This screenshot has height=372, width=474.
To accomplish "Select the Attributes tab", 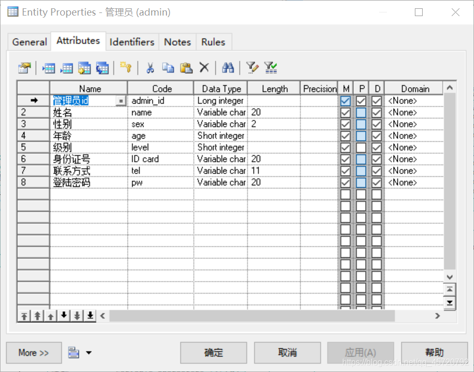I will [78, 40].
